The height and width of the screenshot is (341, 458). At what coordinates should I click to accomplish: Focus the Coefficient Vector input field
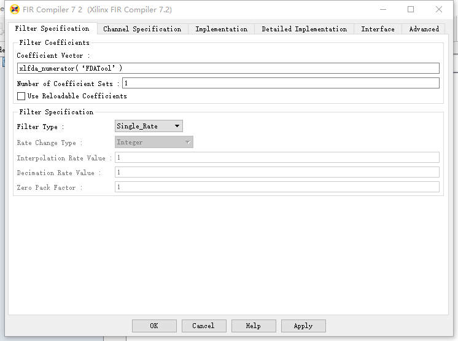point(228,68)
